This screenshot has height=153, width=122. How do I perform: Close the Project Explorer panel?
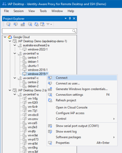tap(74, 19)
